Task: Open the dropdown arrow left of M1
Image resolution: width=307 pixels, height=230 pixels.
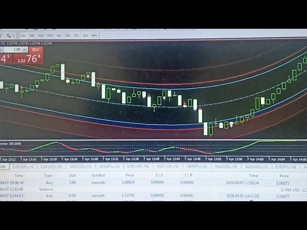Action: click(14, 35)
